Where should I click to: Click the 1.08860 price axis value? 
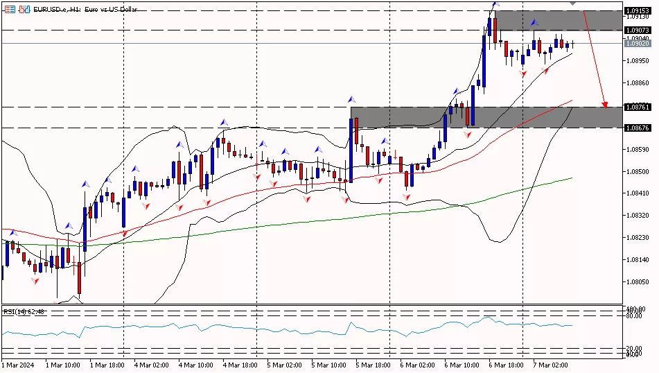point(638,83)
